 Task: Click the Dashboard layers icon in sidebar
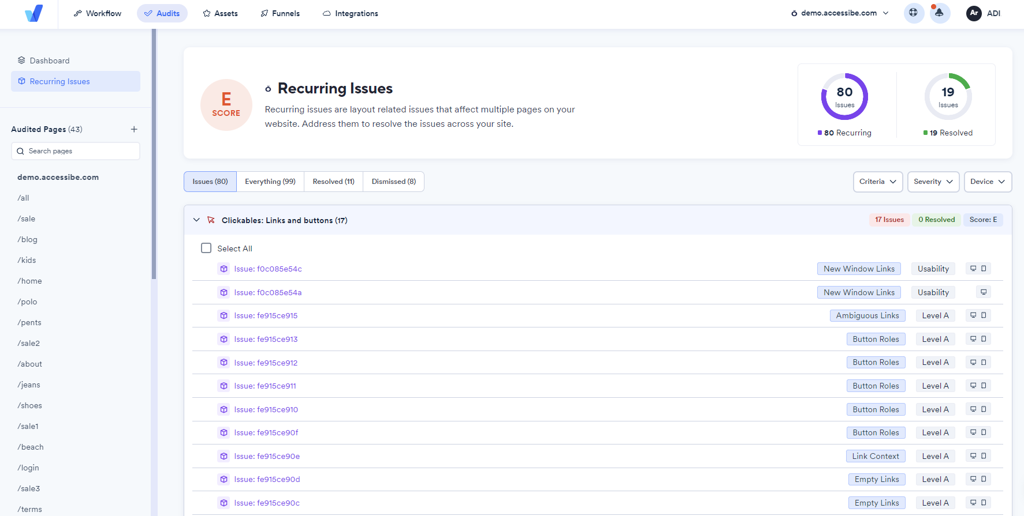pos(21,61)
